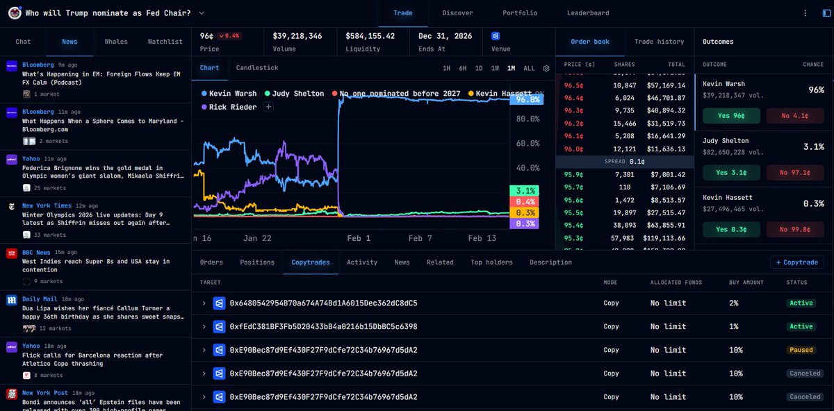Open the market title dropdown chevron
The width and height of the screenshot is (834, 411).
tap(202, 13)
